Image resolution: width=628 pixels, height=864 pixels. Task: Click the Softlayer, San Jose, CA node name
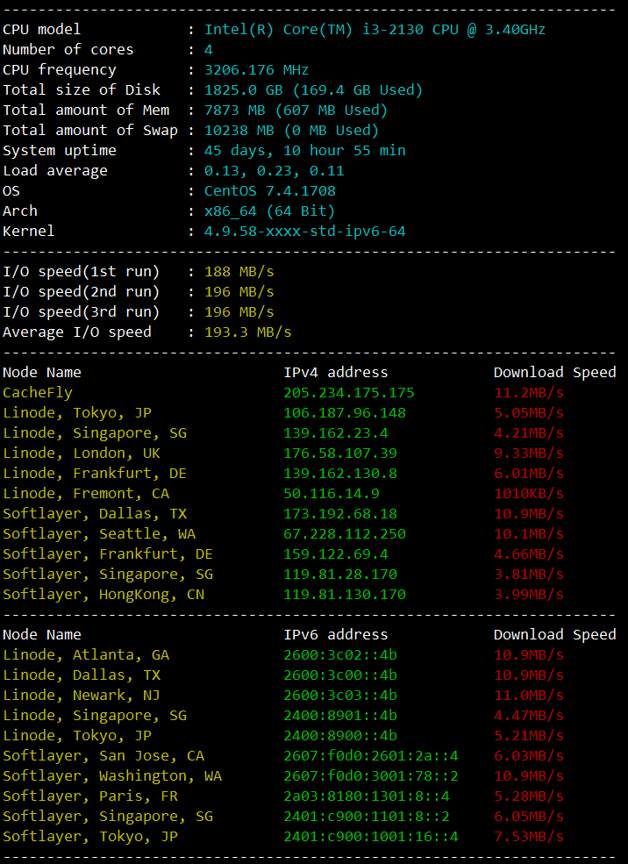(x=103, y=756)
